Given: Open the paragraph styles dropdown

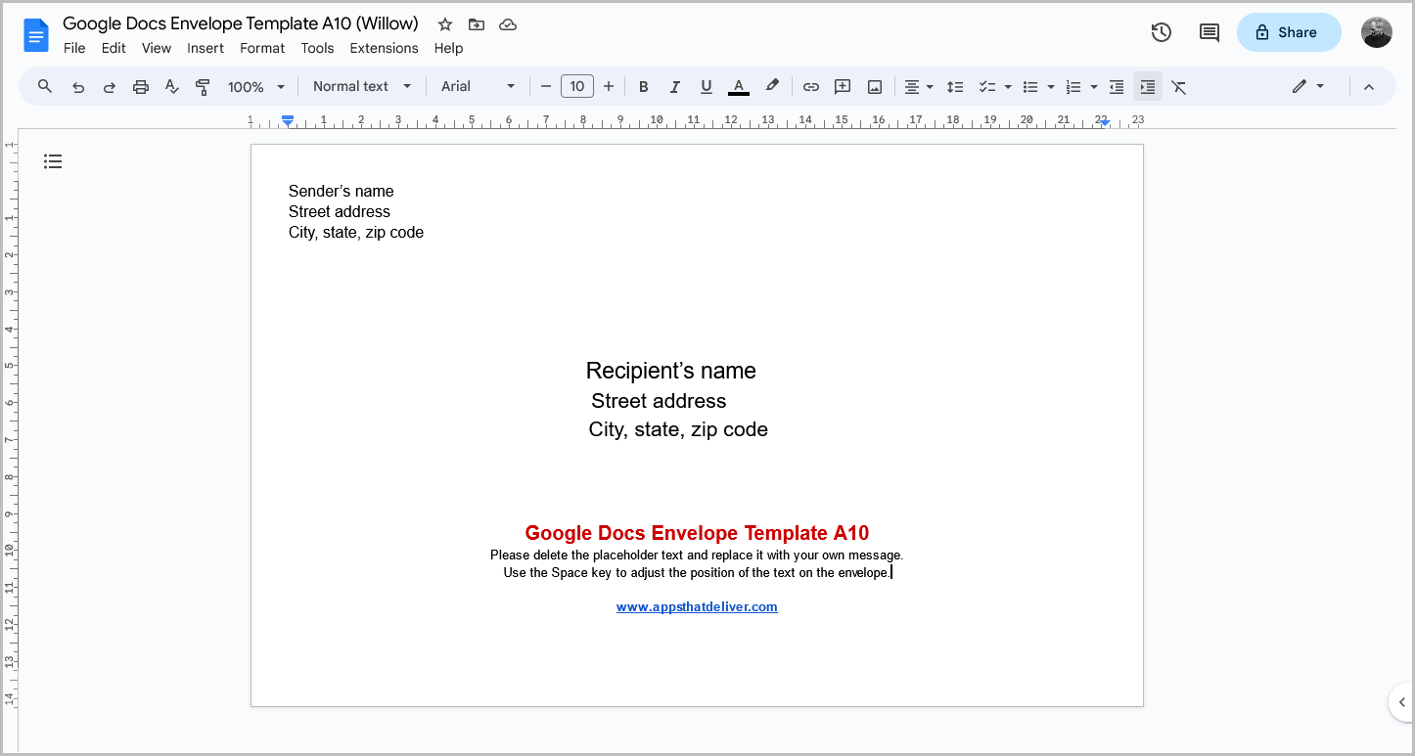Looking at the screenshot, I should (x=361, y=86).
